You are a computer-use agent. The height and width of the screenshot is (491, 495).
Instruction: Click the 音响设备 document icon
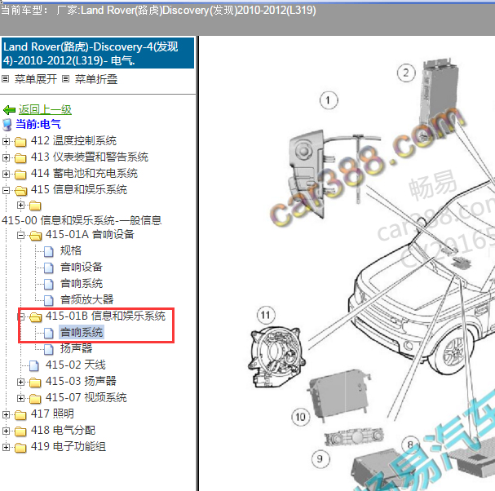pos(49,268)
